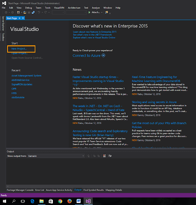Open recent project Asset Management System
Image resolution: width=196 pixels, height=205 pixels.
click(x=26, y=76)
